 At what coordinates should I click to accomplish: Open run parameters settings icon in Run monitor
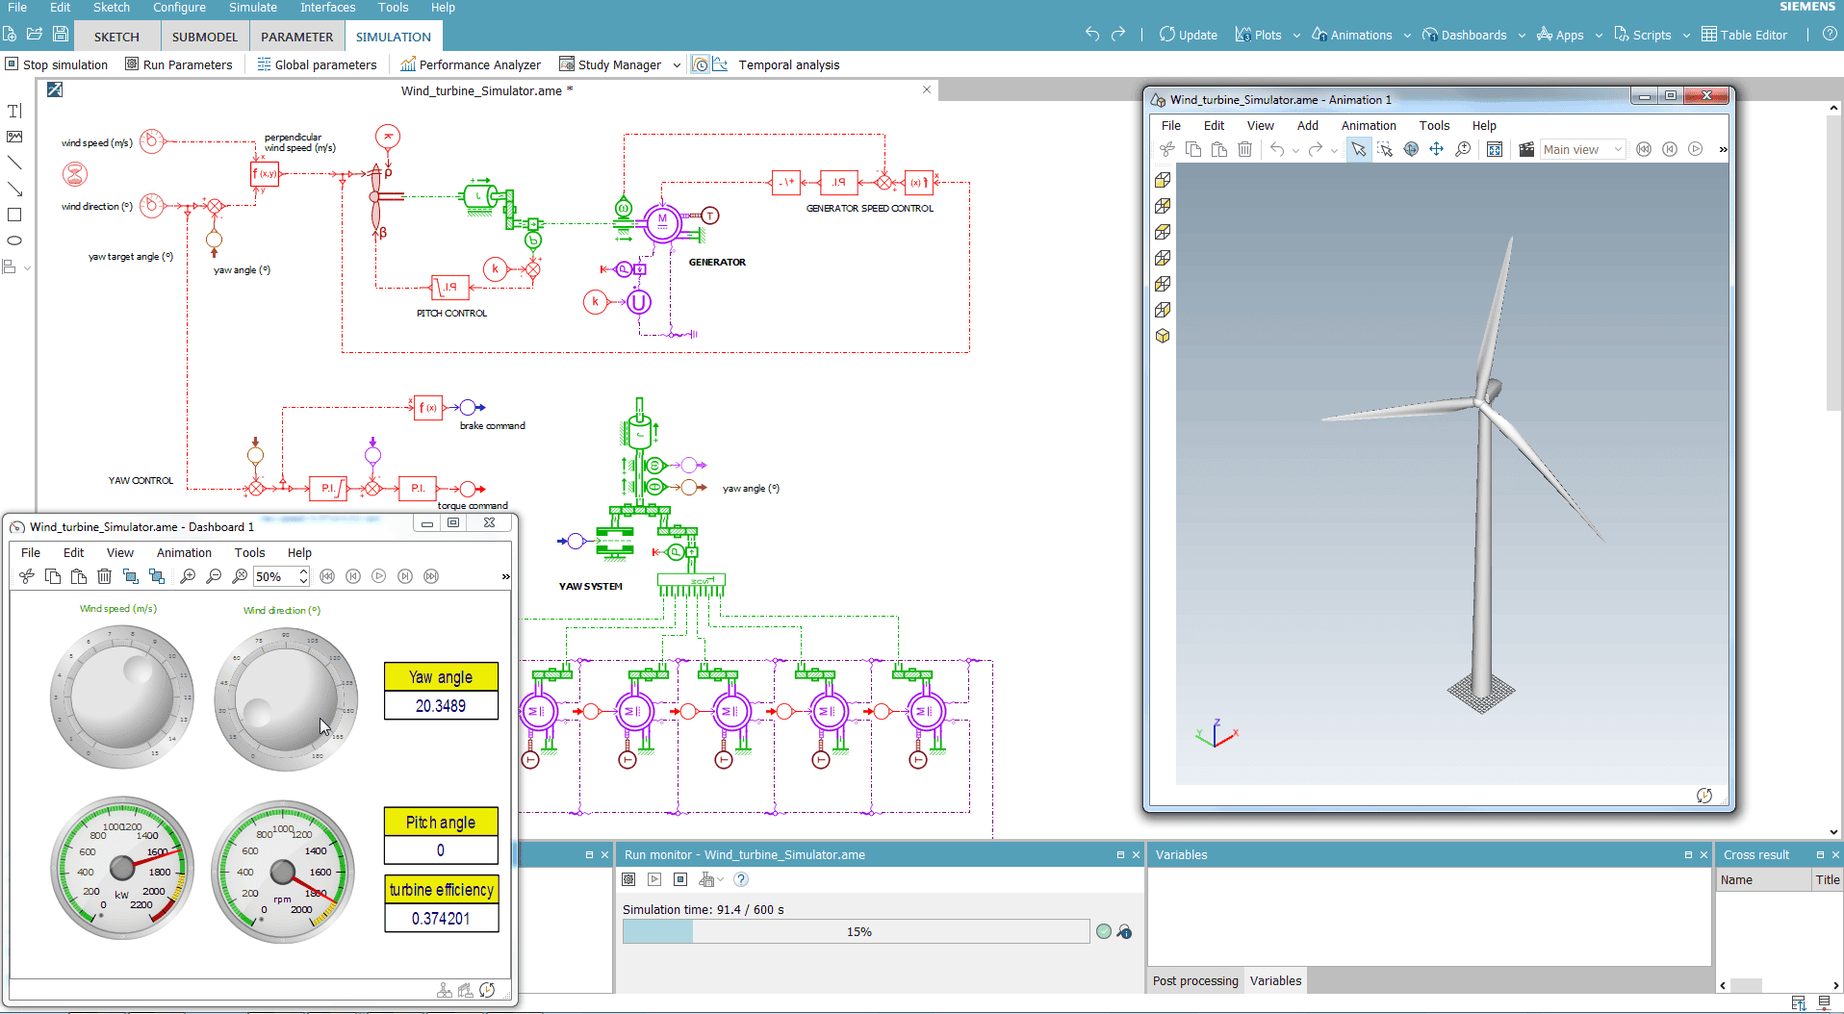(628, 879)
